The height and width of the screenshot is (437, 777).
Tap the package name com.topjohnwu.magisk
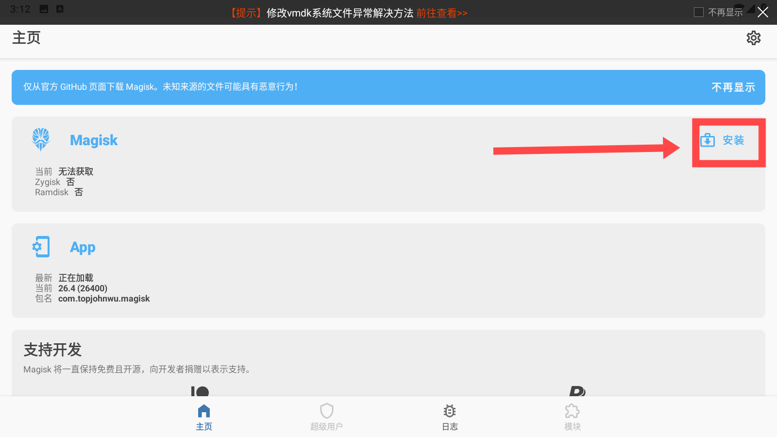coord(103,298)
